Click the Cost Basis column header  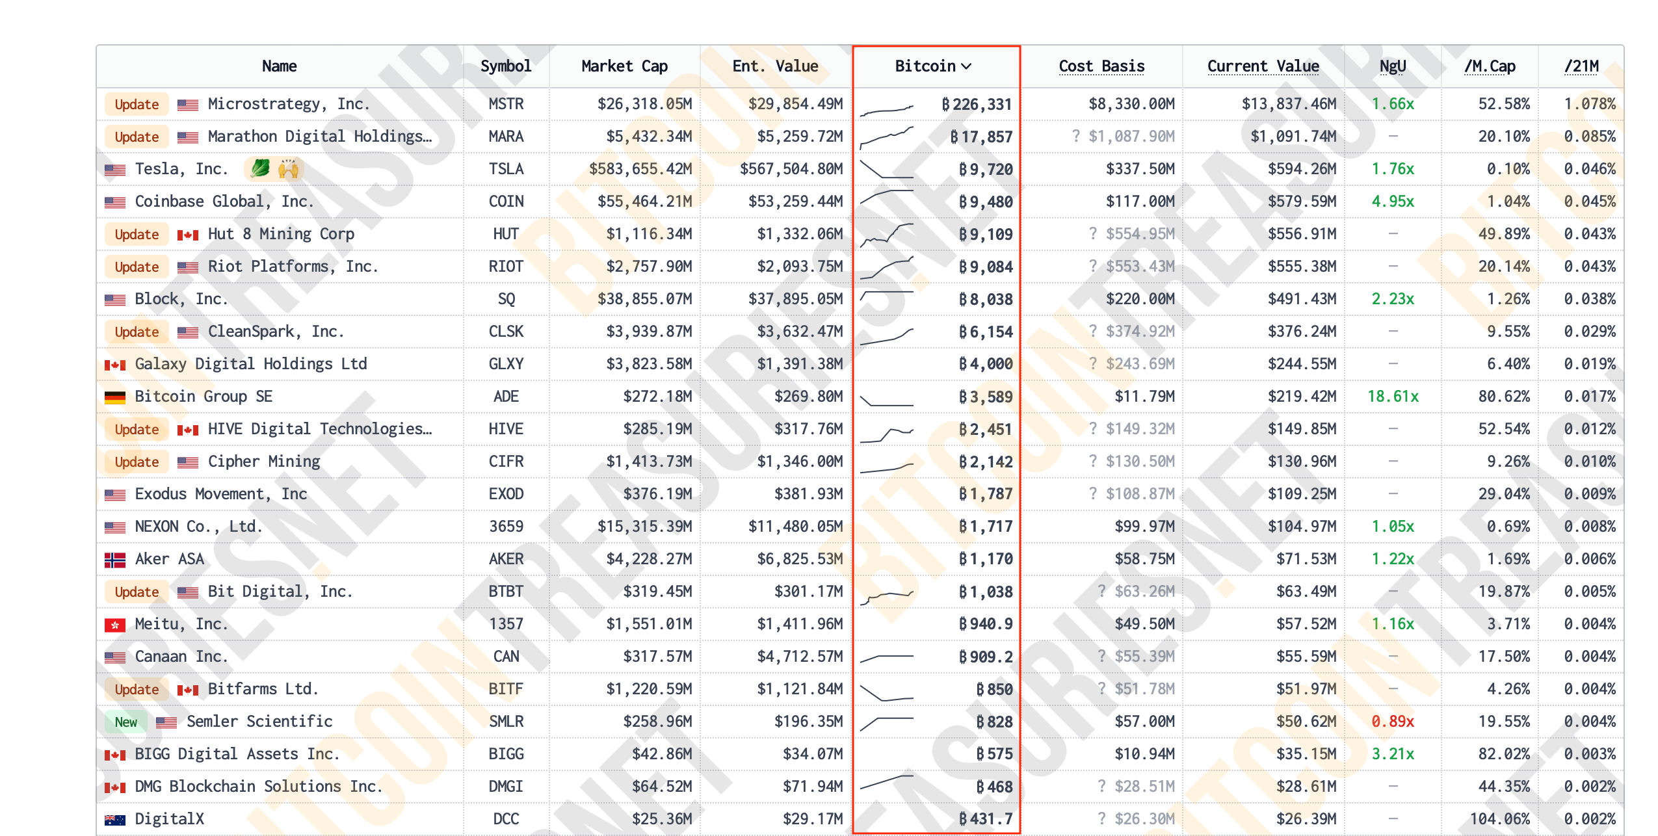[x=1101, y=66]
